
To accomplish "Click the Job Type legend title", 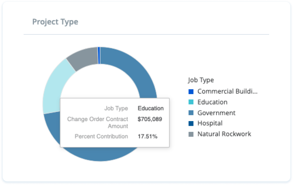I will (201, 80).
